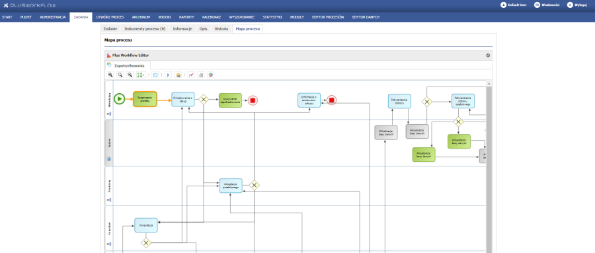Open EDYTOR PROCESÓW menu
This screenshot has height=253, width=595.
[x=328, y=17]
